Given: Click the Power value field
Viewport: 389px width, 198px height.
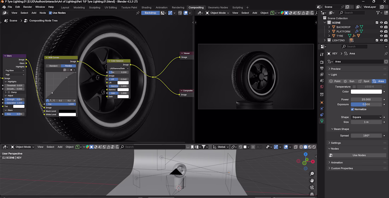Looking at the screenshot, I should click(x=366, y=99).
